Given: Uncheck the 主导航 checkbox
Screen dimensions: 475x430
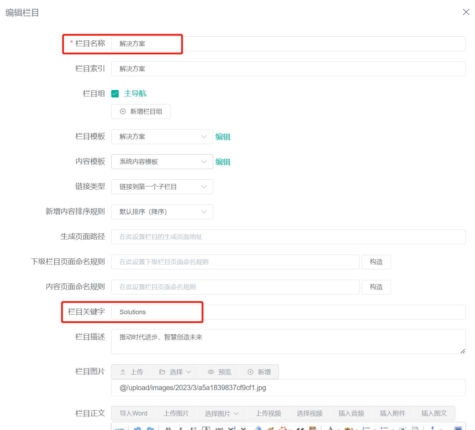Looking at the screenshot, I should click(115, 93).
